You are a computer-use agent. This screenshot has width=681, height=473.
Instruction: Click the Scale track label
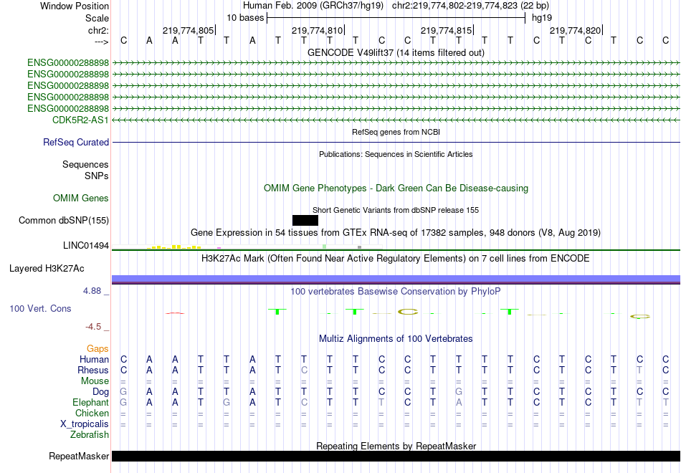coord(97,18)
